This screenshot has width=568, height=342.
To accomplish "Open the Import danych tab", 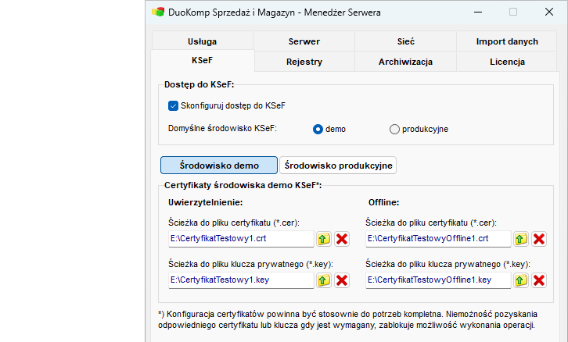I will pyautogui.click(x=506, y=41).
